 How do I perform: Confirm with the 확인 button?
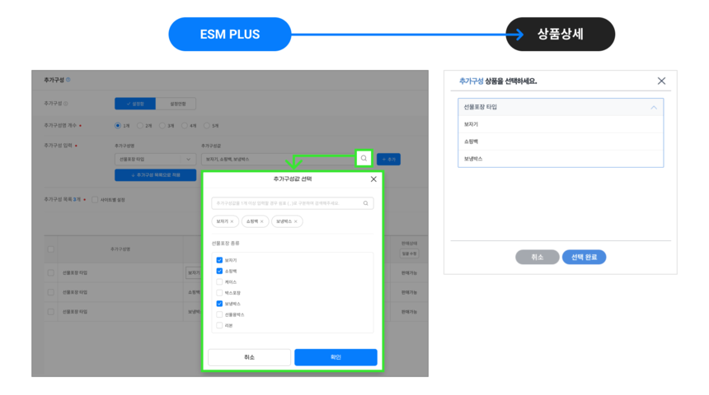[336, 357]
